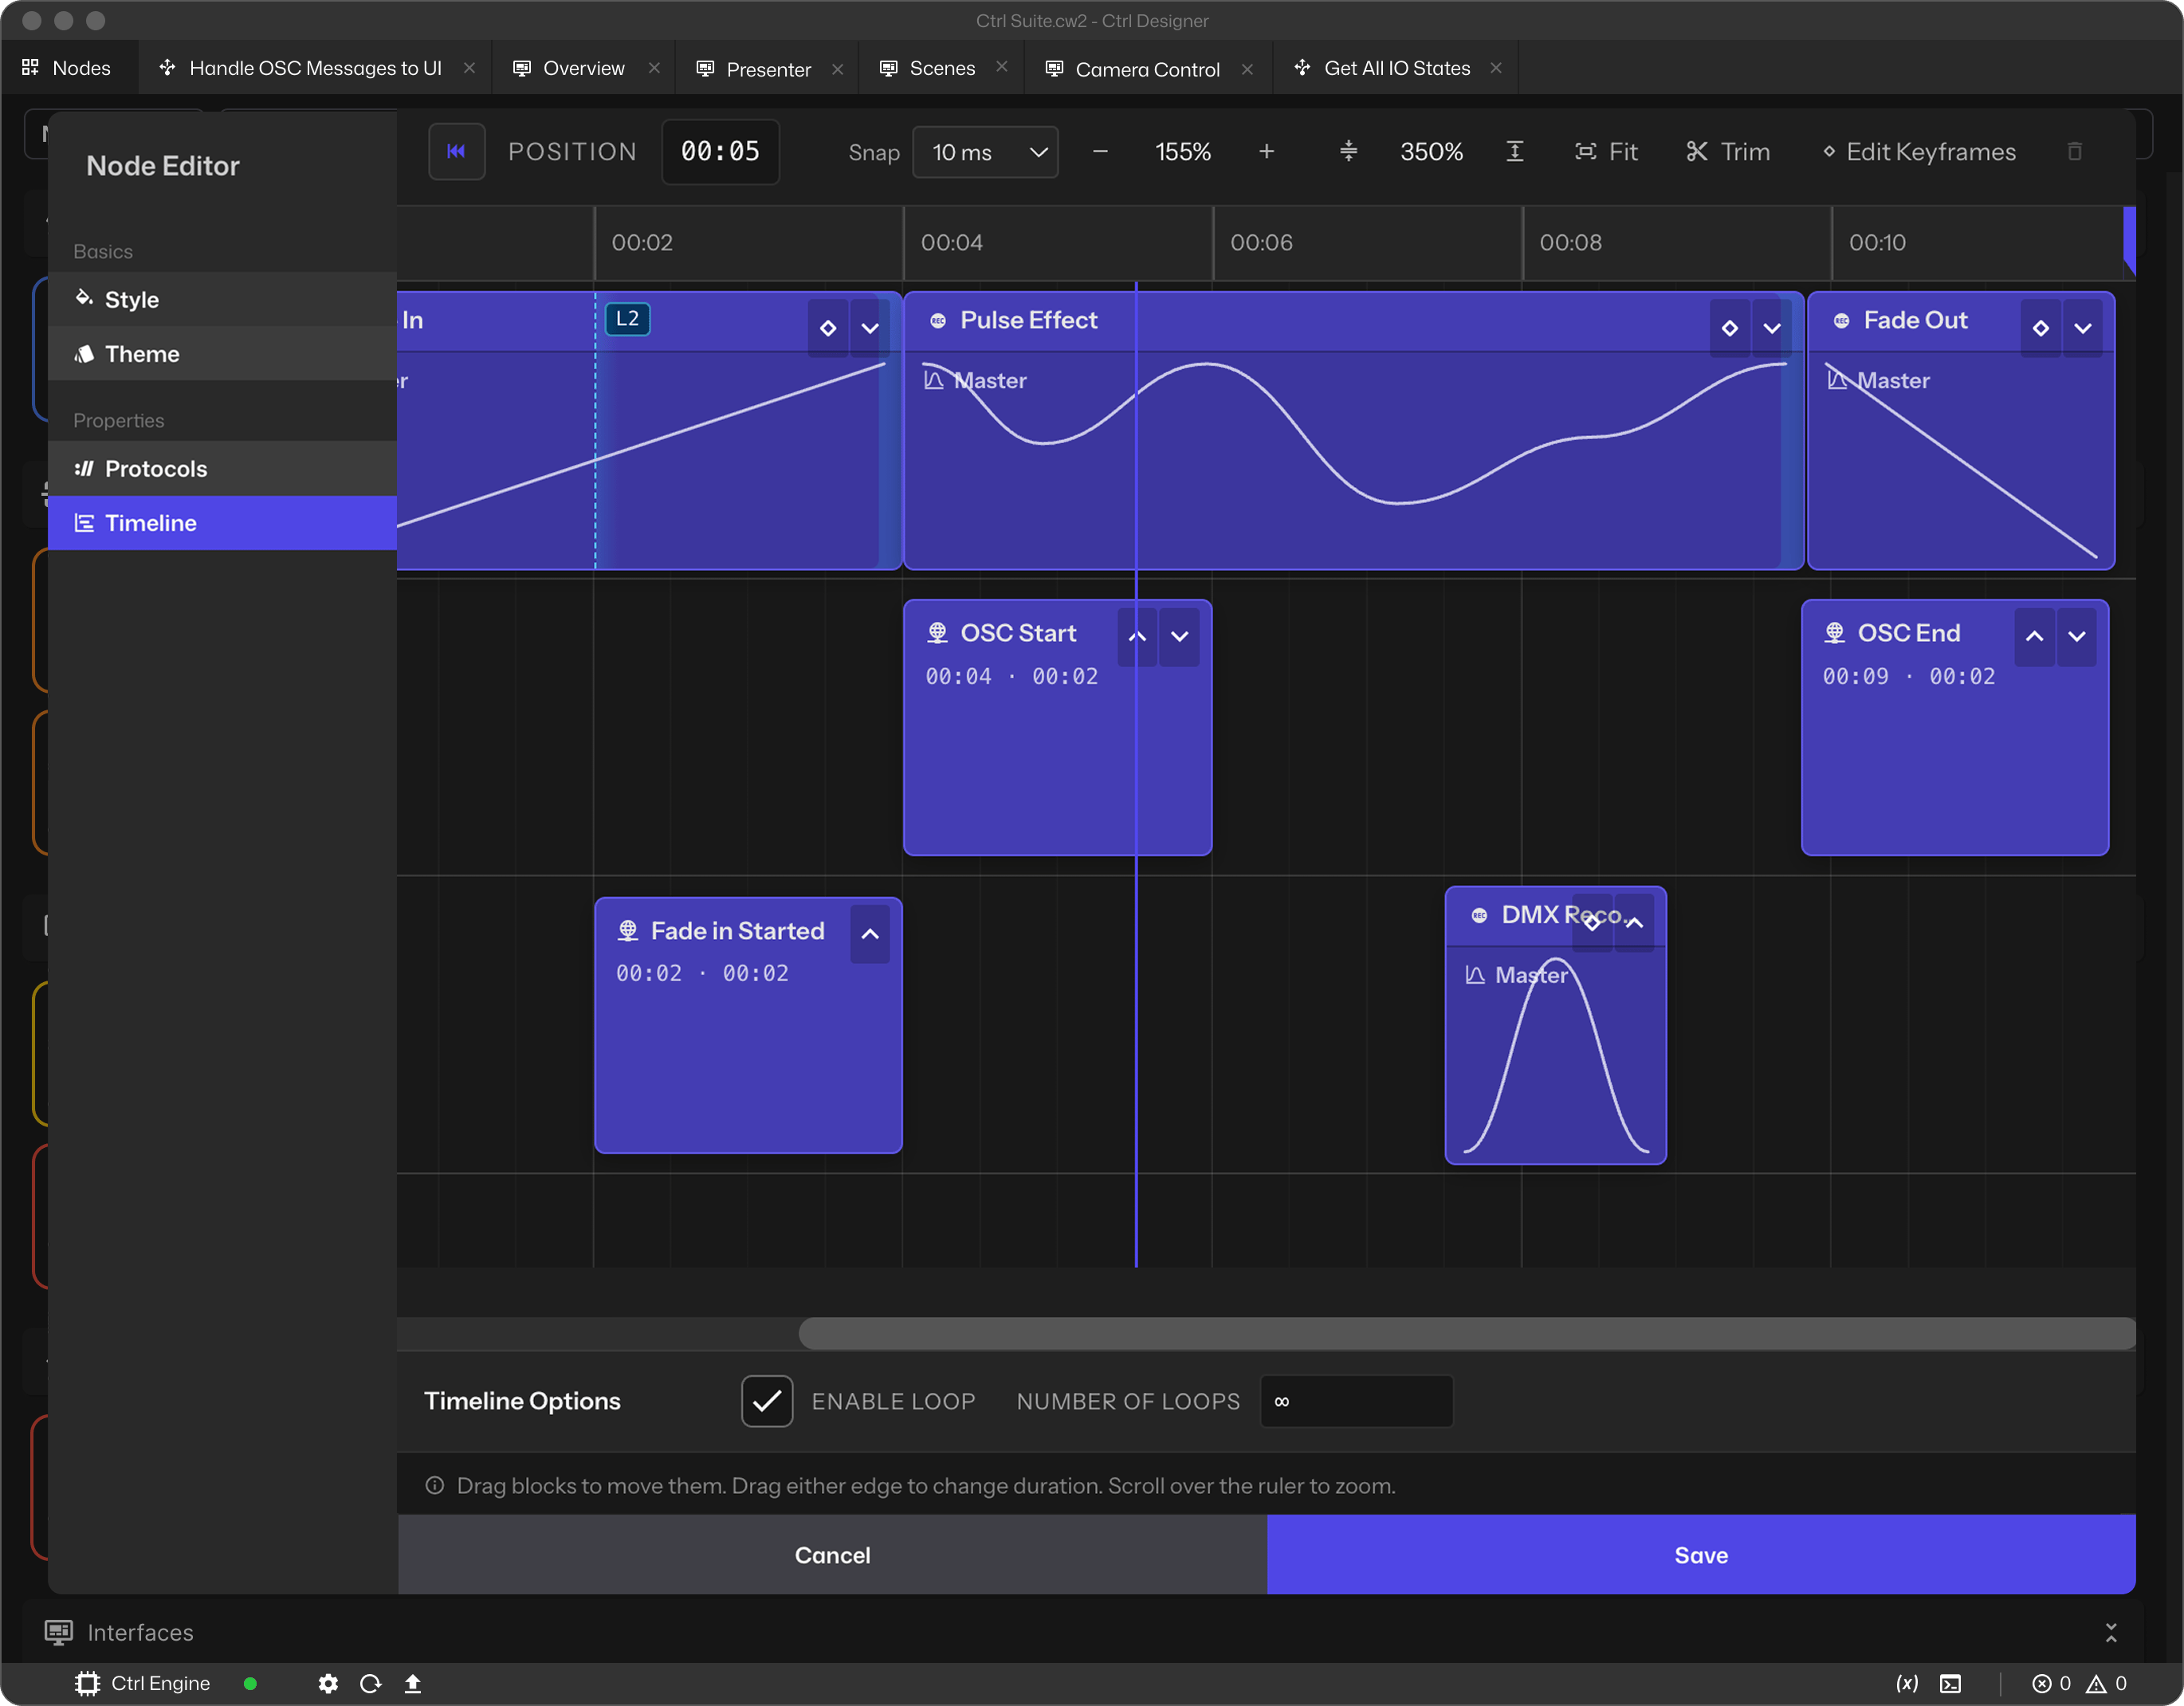
Task: Click the error count indicator
Action: 2051,1684
